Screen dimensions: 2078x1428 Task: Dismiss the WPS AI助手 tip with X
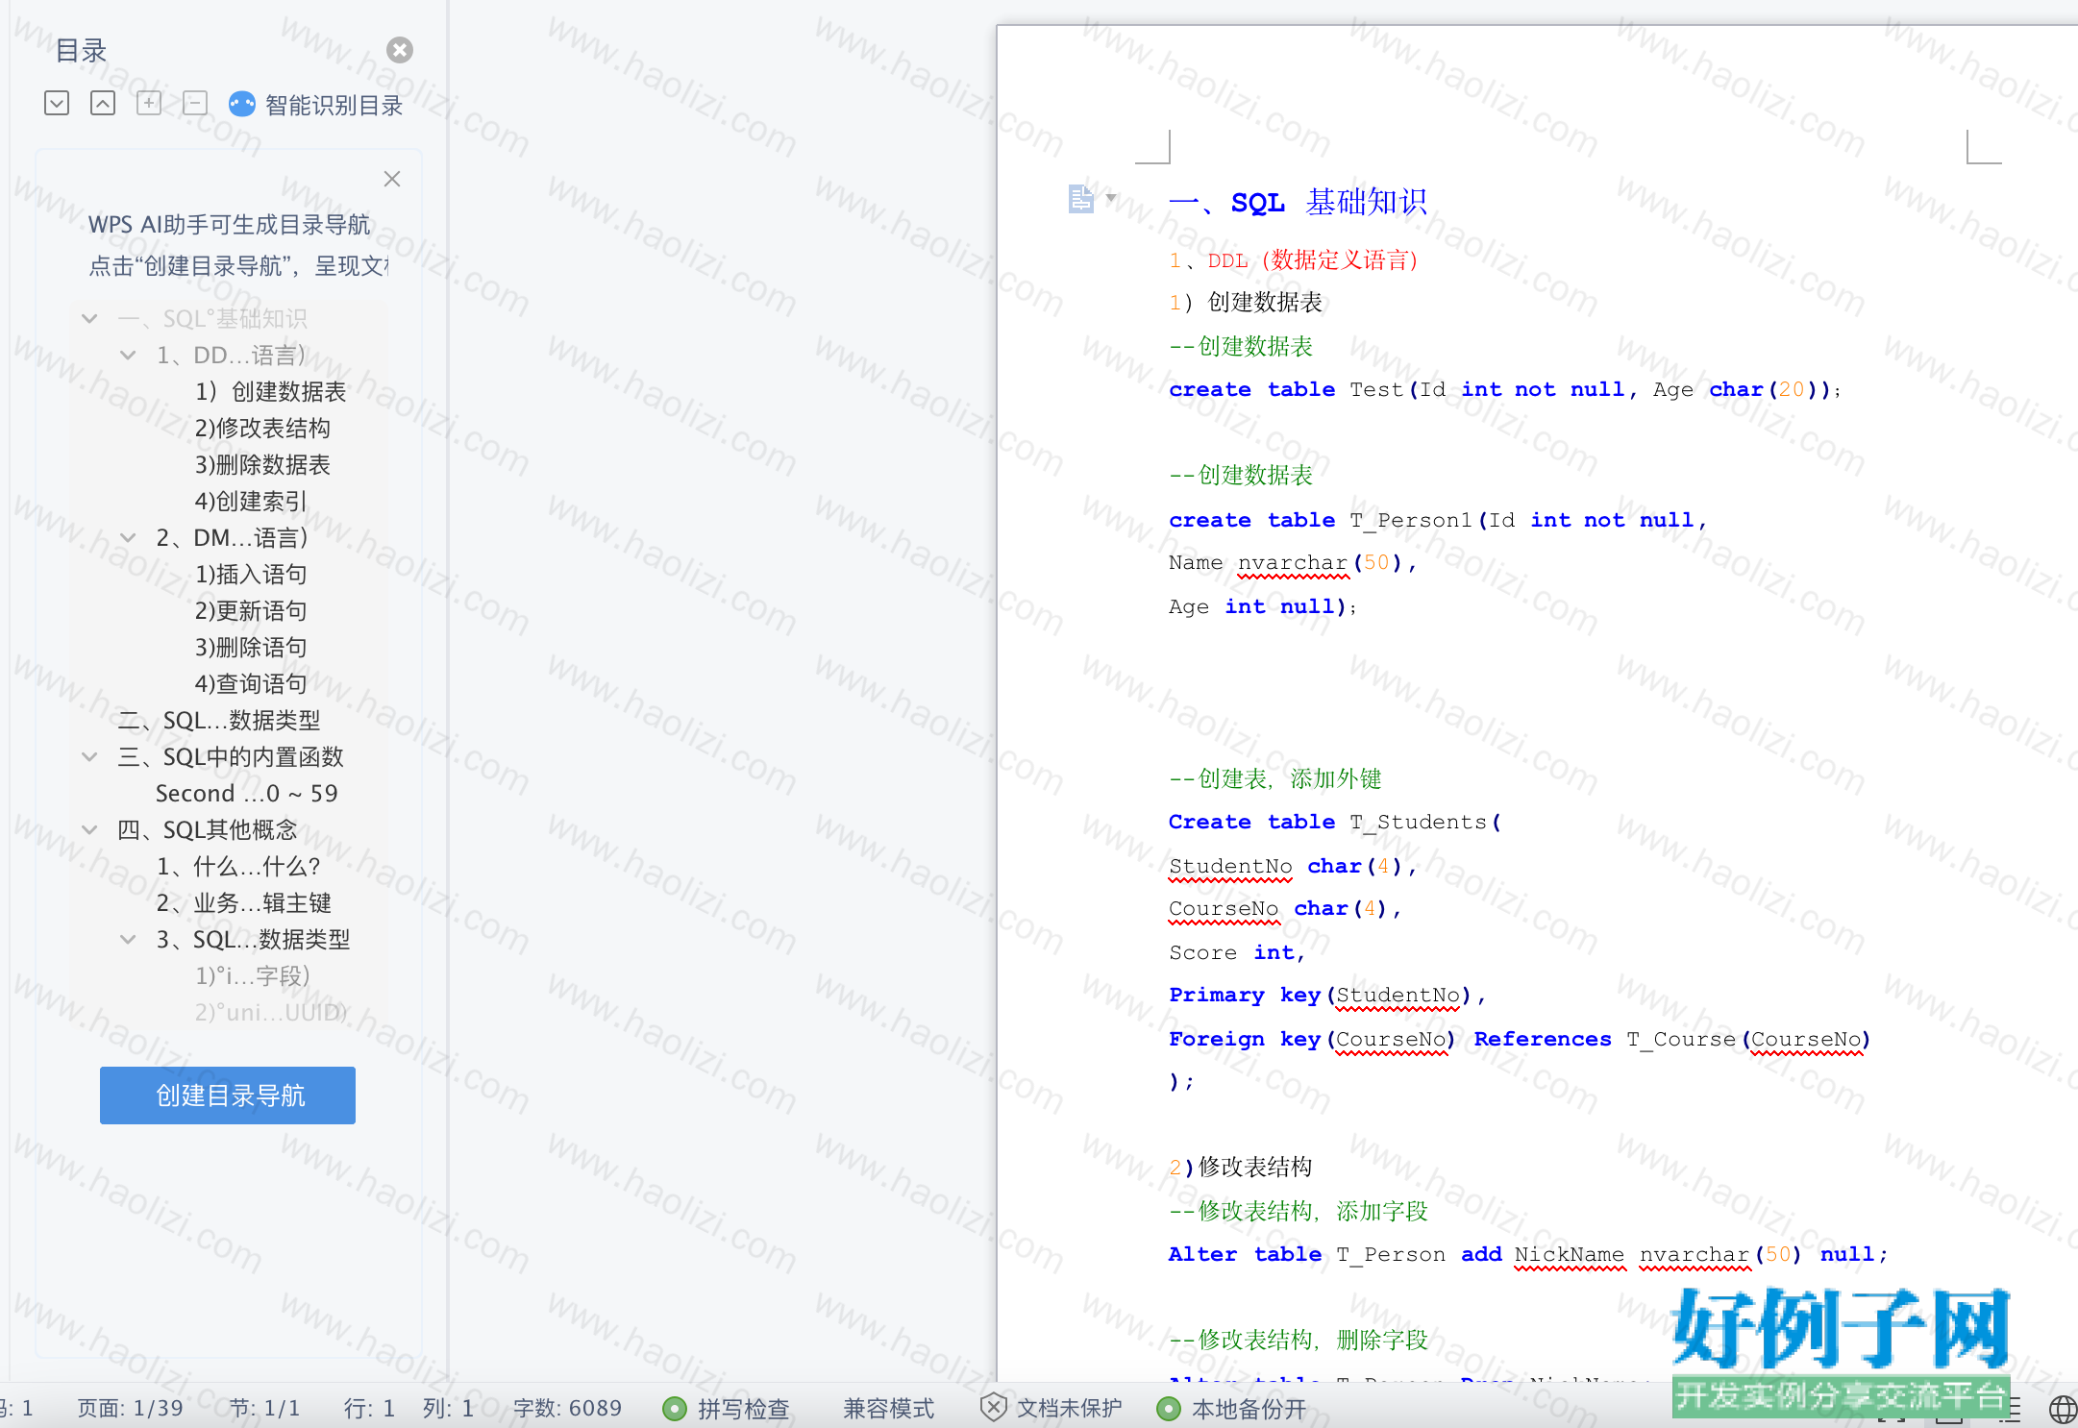pos(392,179)
